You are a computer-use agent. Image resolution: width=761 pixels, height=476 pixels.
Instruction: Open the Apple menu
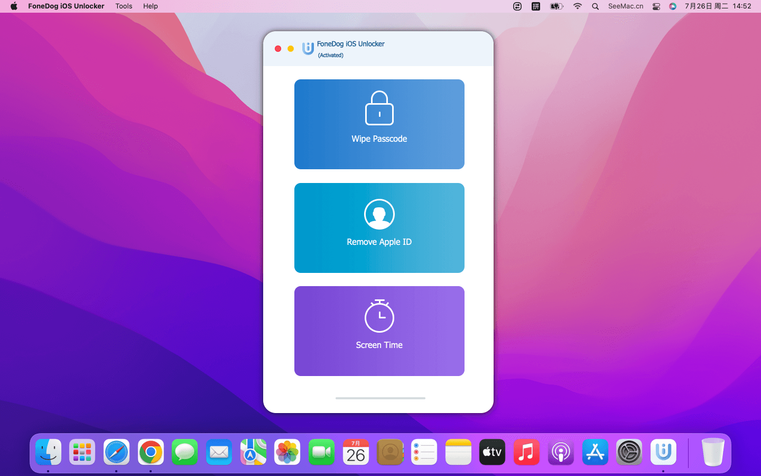(x=14, y=6)
